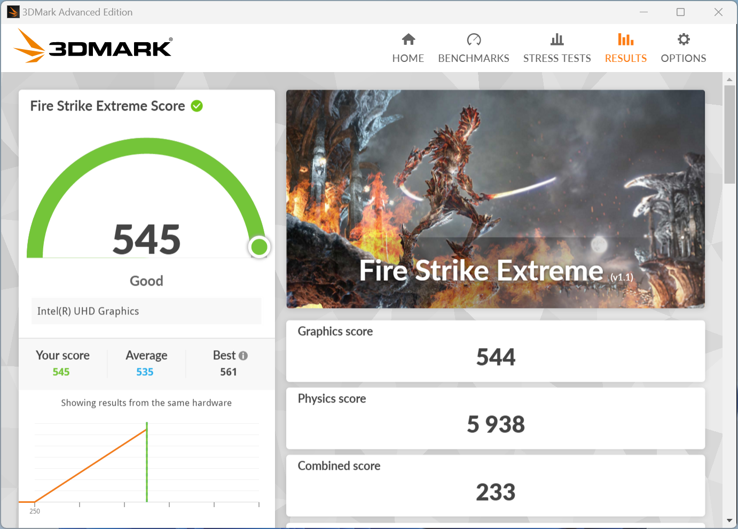Click the Combined score value 233
This screenshot has height=529, width=738.
[x=496, y=492]
